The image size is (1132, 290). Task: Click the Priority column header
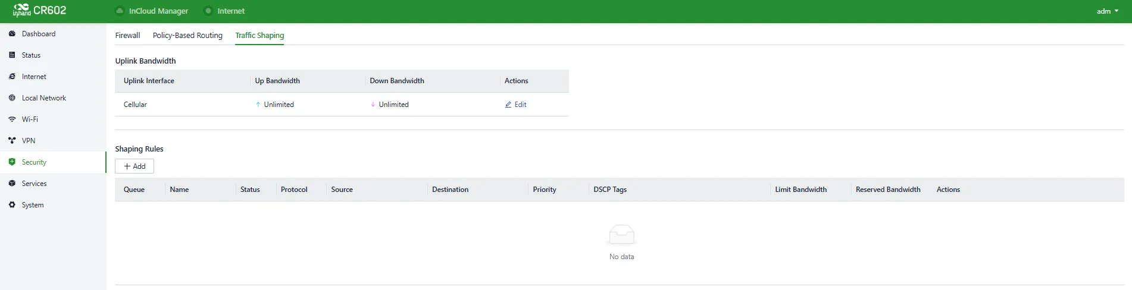coord(545,190)
